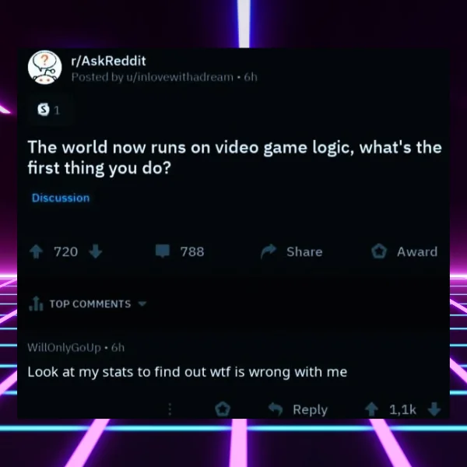Click the AskReddit subreddit avatar
The height and width of the screenshot is (467, 467).
click(x=45, y=68)
